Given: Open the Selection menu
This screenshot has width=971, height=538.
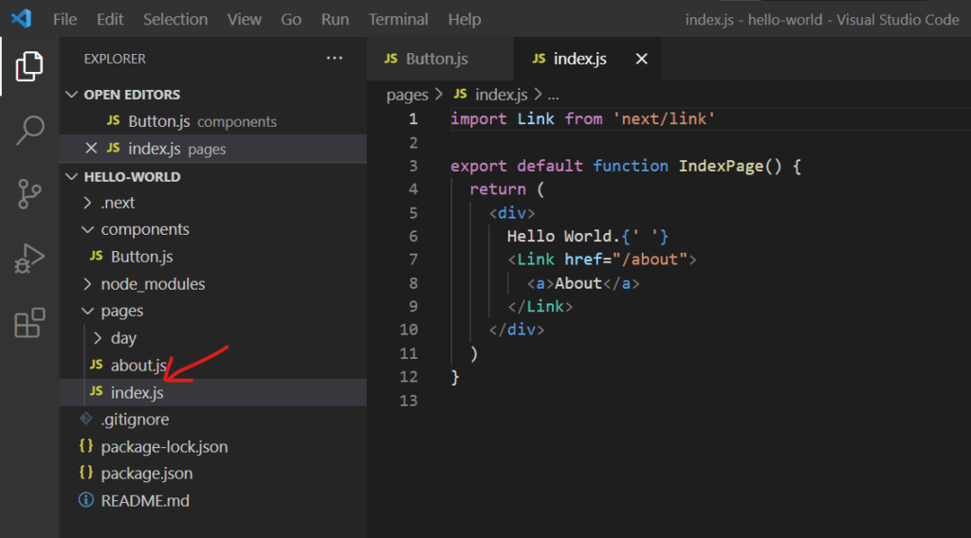Looking at the screenshot, I should [x=175, y=19].
